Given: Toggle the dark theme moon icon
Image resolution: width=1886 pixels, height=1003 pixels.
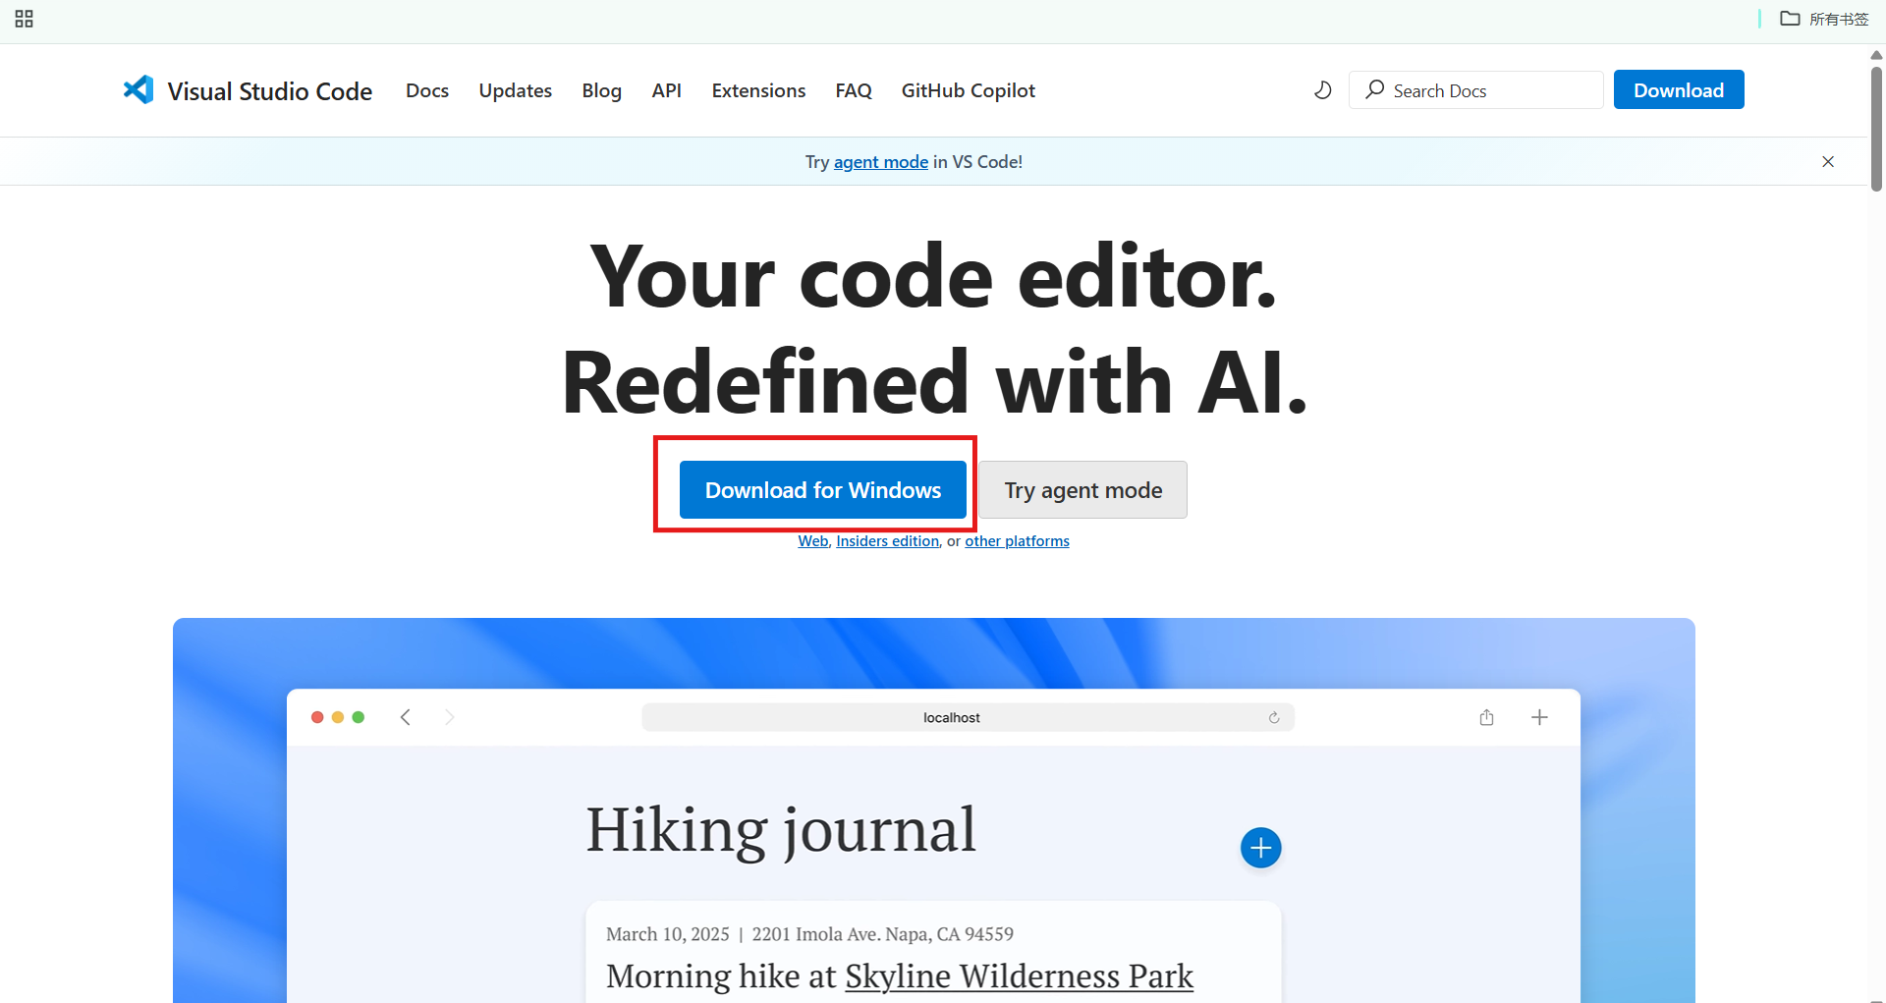Looking at the screenshot, I should (1323, 90).
